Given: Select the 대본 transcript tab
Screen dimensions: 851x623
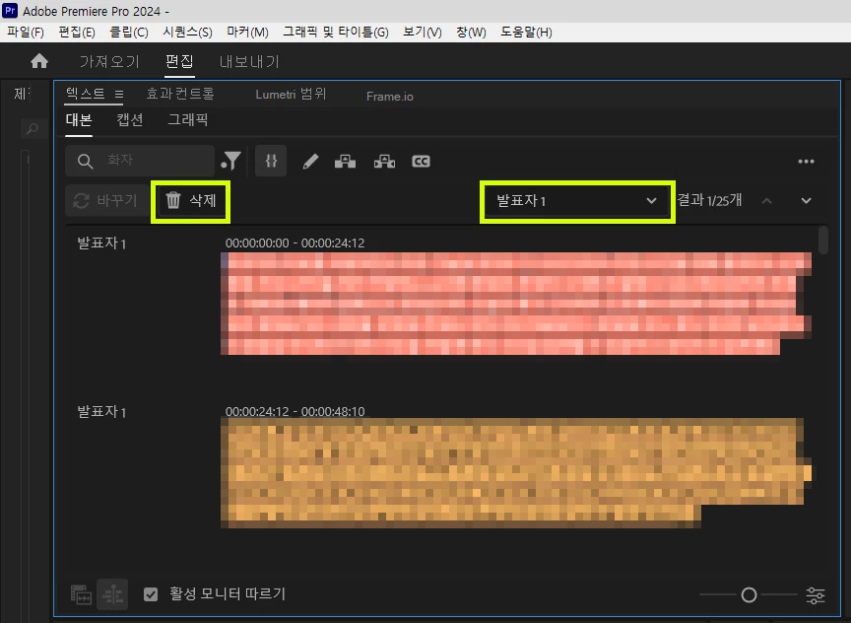Looking at the screenshot, I should pos(79,119).
